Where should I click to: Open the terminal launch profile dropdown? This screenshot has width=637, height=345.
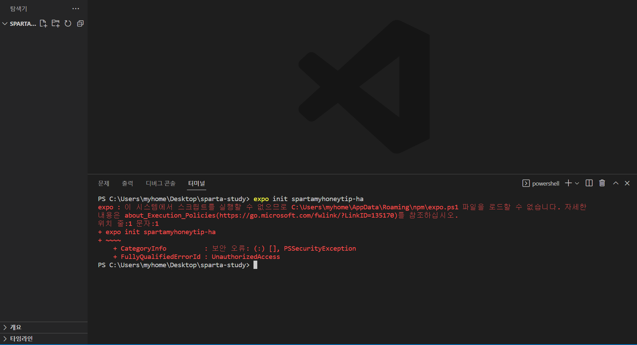[x=577, y=183]
